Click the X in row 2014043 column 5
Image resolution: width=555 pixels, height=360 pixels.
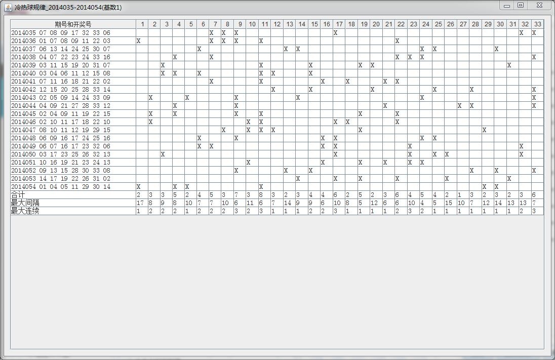(x=187, y=97)
